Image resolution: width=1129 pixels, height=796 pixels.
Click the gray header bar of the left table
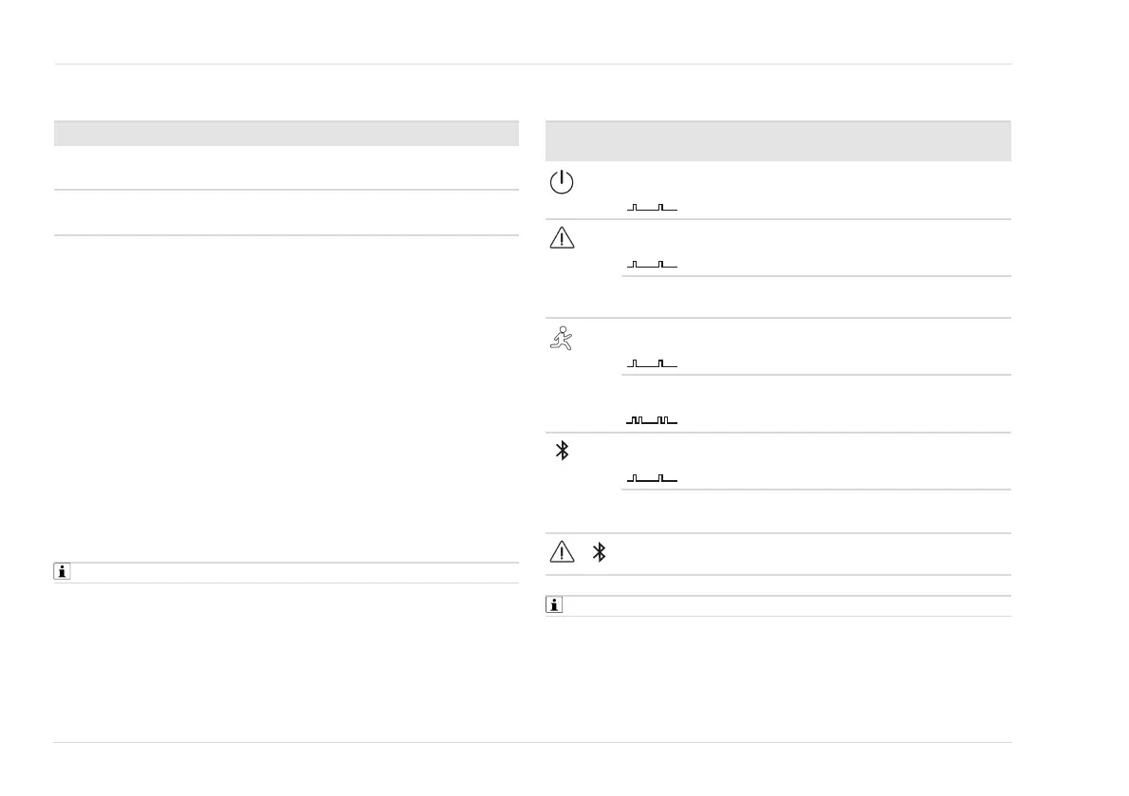tap(287, 134)
